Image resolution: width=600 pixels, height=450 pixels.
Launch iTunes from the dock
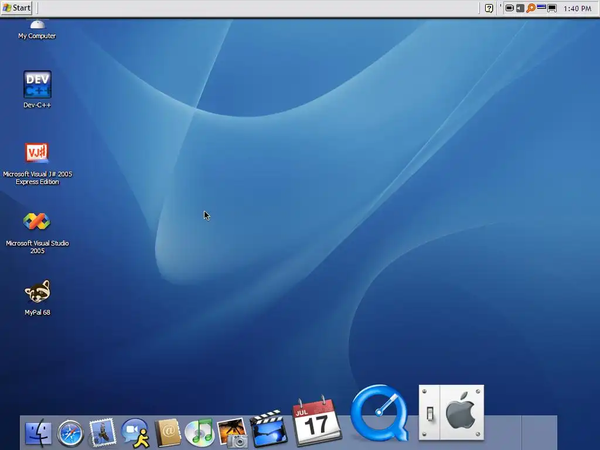(199, 433)
